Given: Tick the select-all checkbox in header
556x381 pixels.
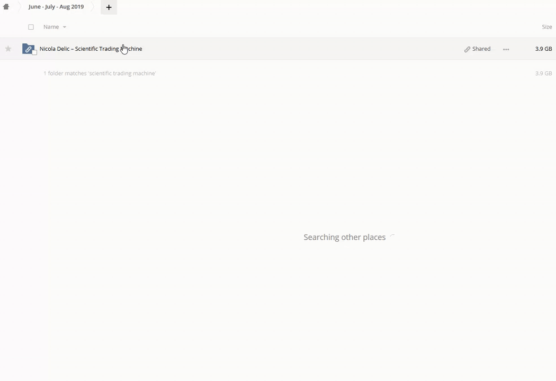Looking at the screenshot, I should (x=31, y=27).
